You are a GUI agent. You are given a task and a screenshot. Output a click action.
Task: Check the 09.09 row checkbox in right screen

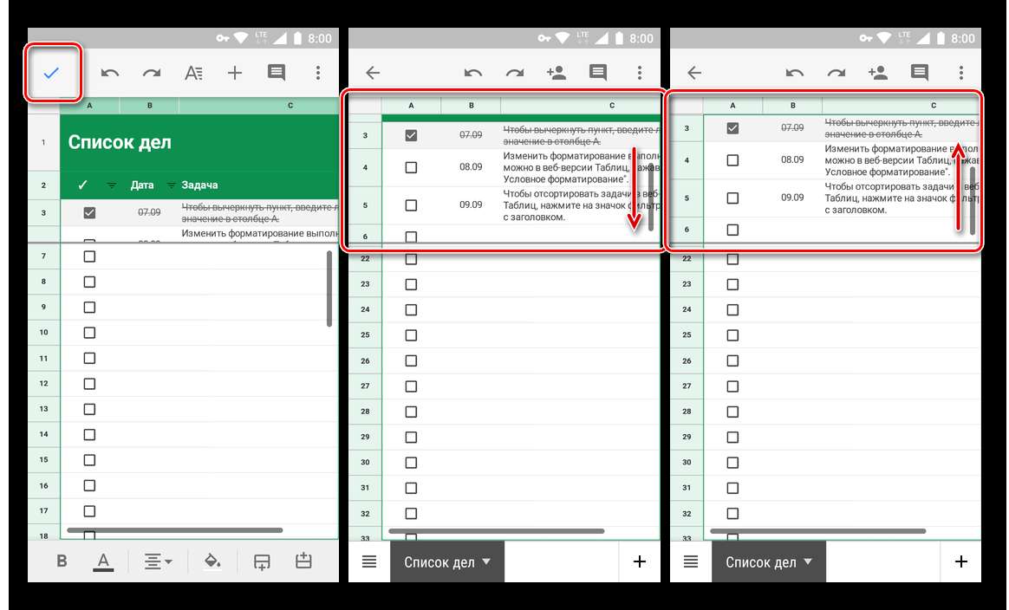pos(733,198)
